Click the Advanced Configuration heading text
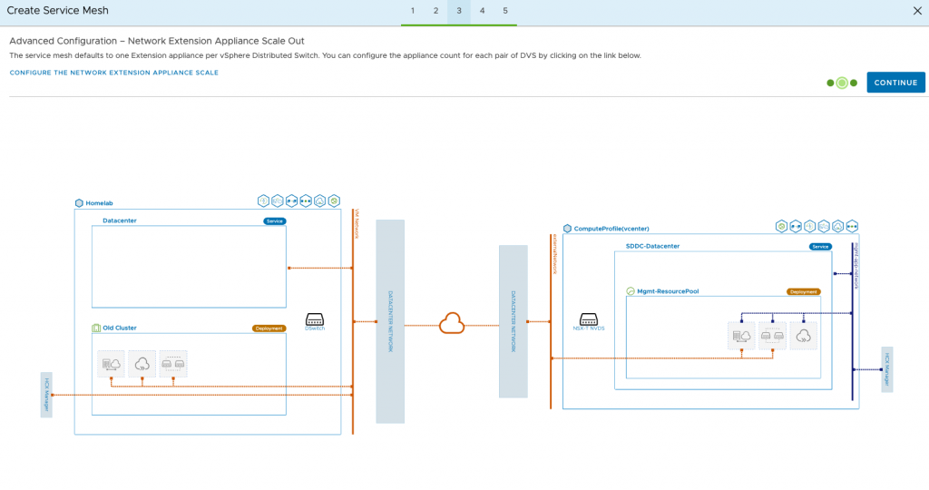This screenshot has width=929, height=490. [x=156, y=41]
